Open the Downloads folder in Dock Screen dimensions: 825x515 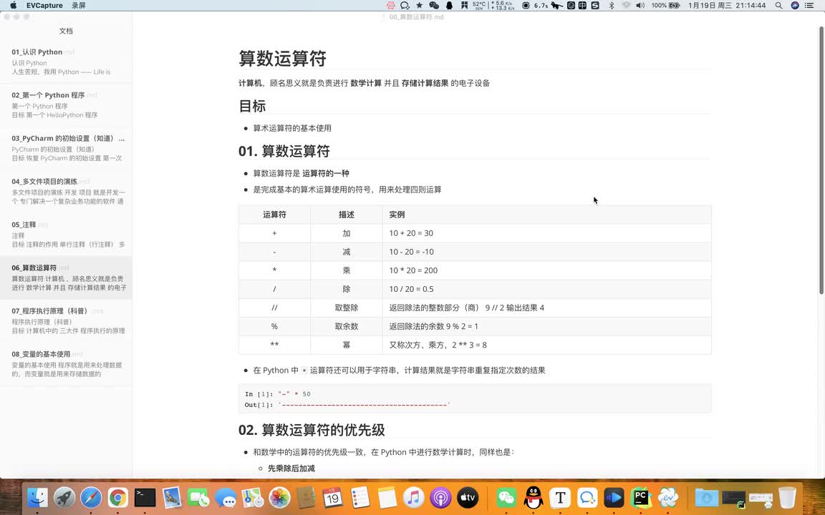pyautogui.click(x=707, y=497)
